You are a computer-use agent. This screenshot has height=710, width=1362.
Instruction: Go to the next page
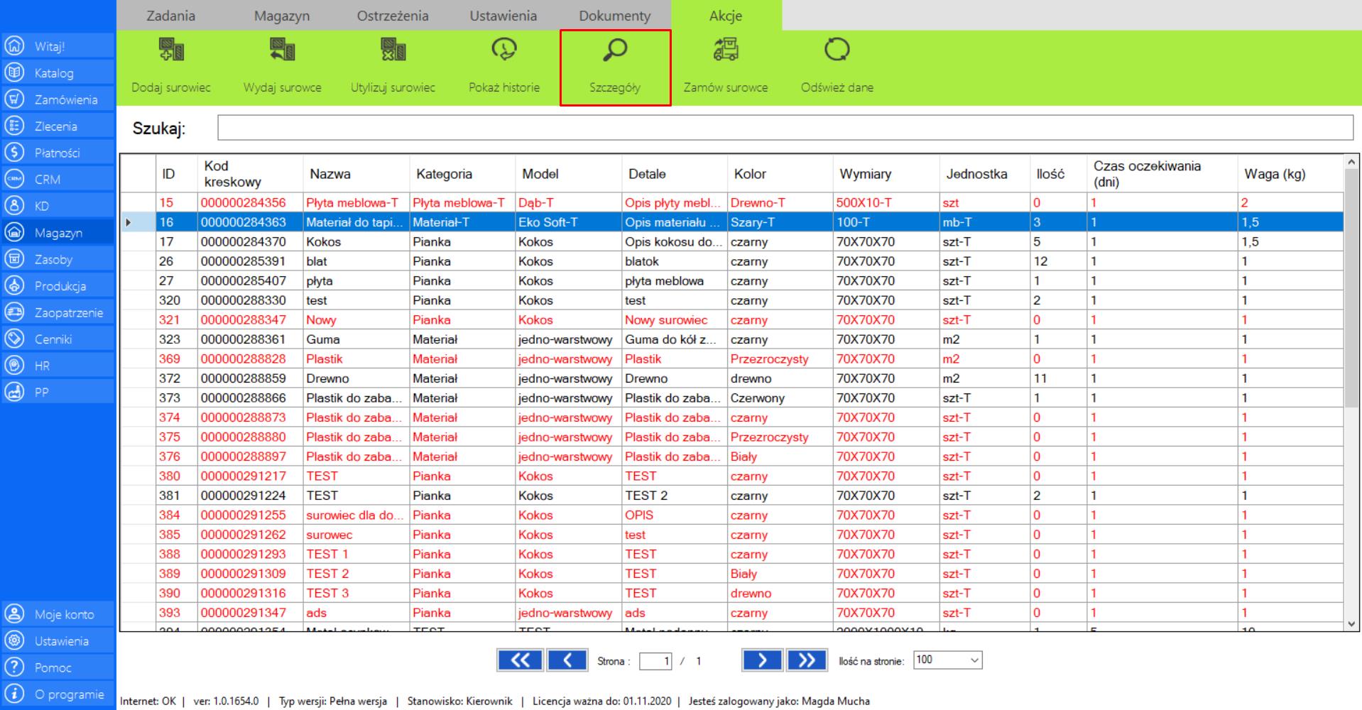pyautogui.click(x=762, y=660)
